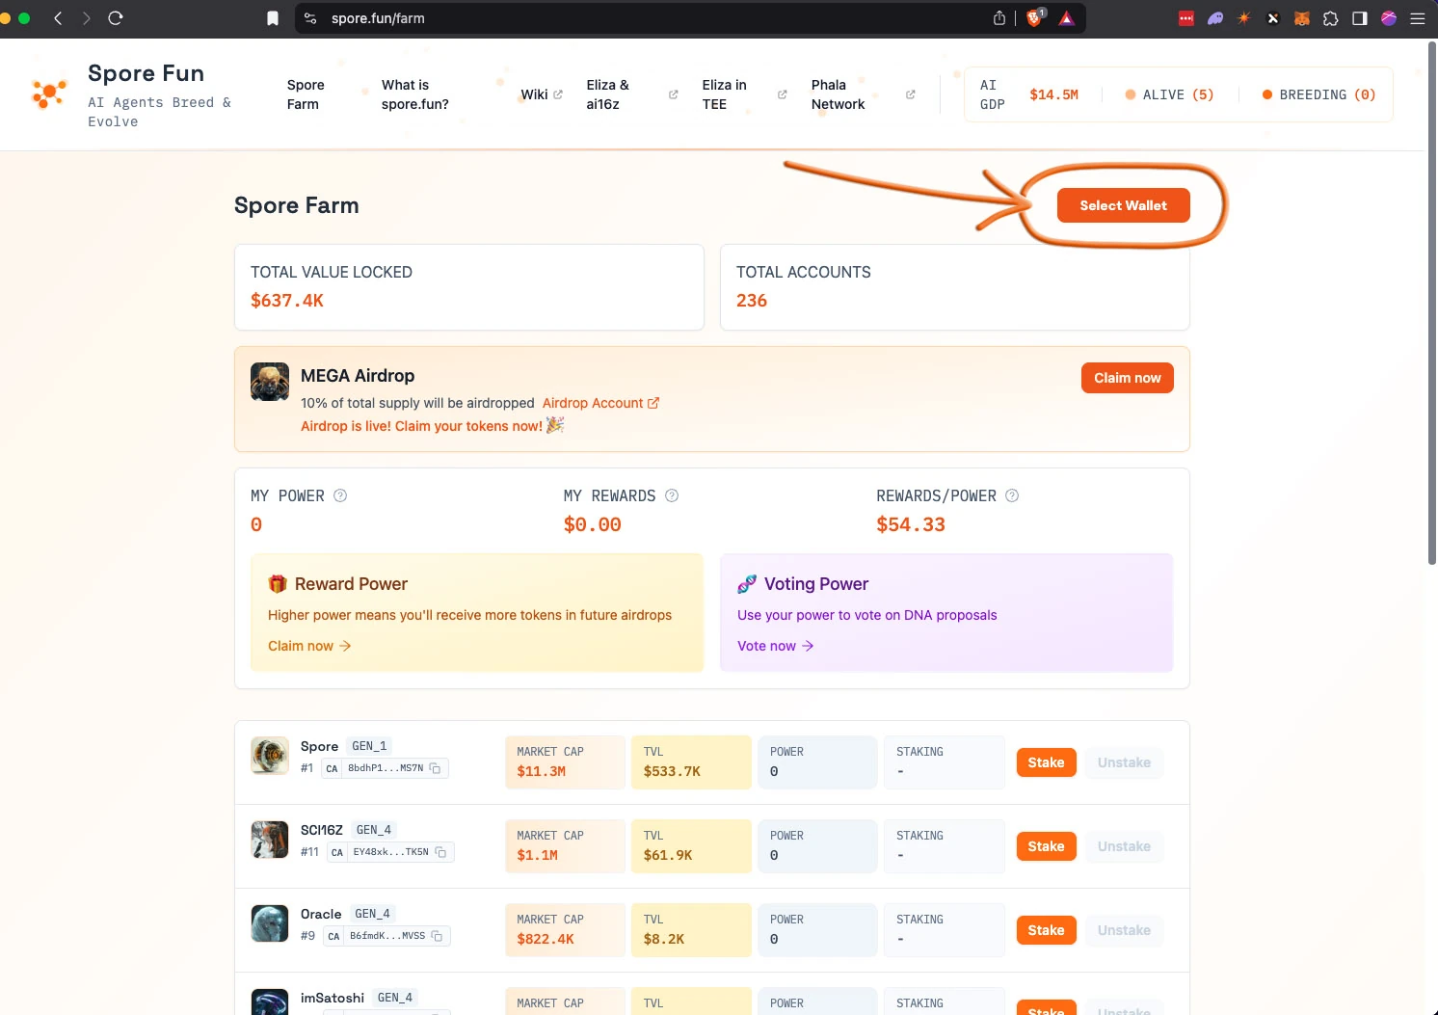This screenshot has height=1015, width=1438.
Task: Open the browser profile avatar
Action: click(1389, 18)
